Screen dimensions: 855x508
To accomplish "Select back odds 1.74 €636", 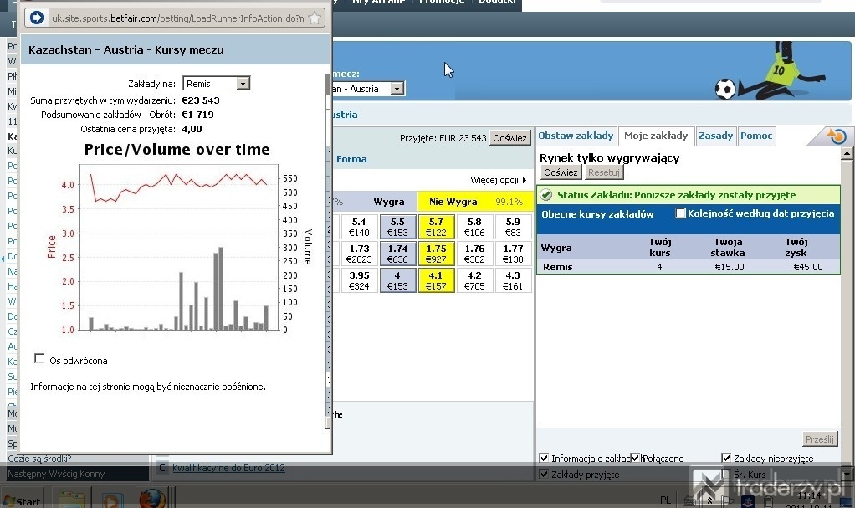I will [397, 254].
